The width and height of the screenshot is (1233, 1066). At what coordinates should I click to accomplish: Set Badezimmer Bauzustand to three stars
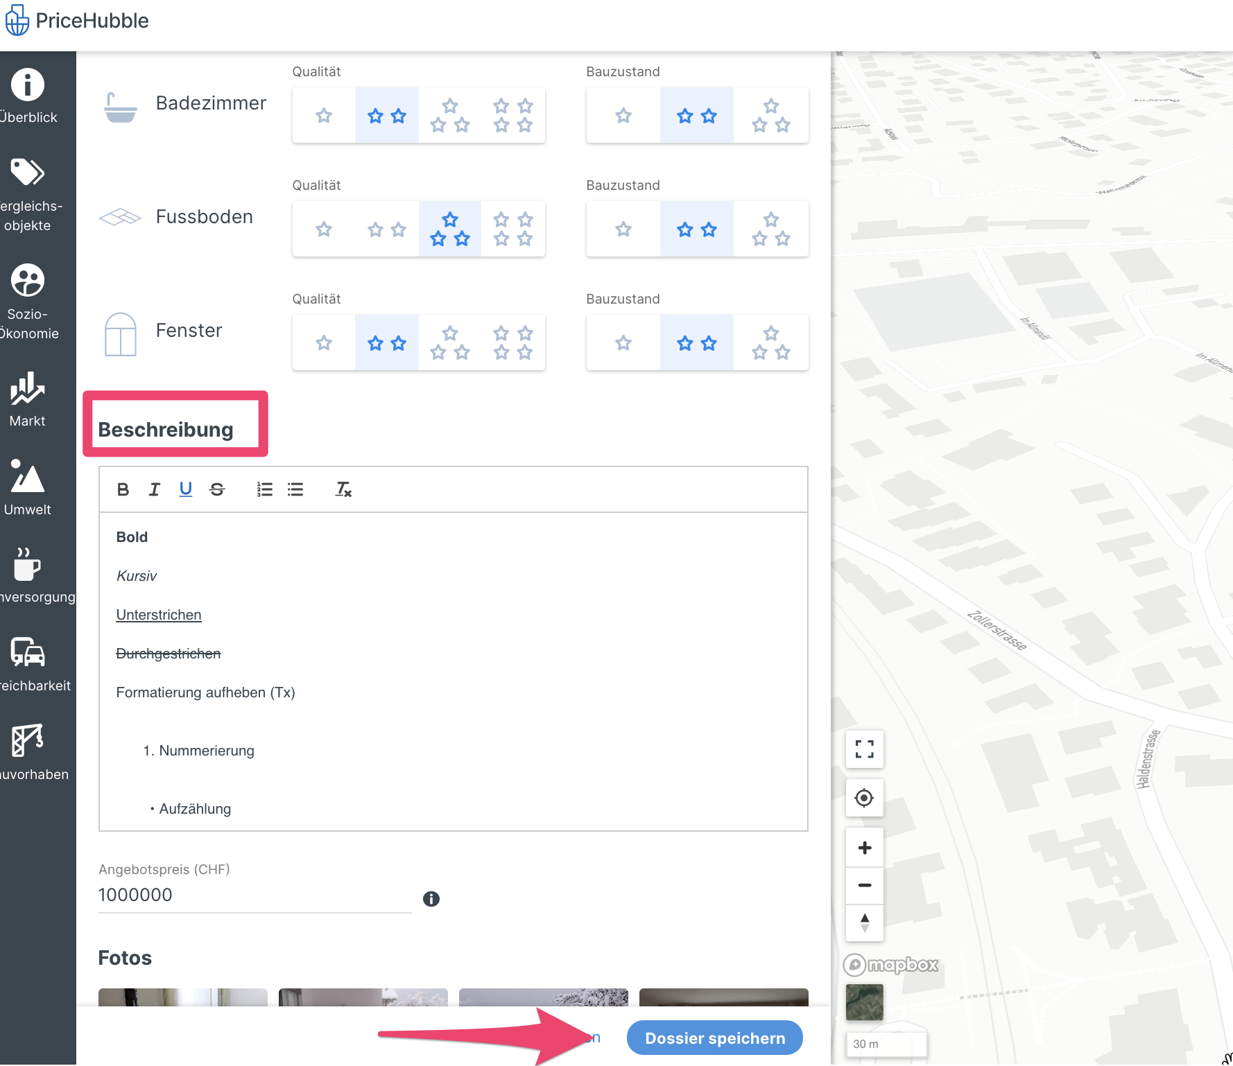click(x=771, y=116)
